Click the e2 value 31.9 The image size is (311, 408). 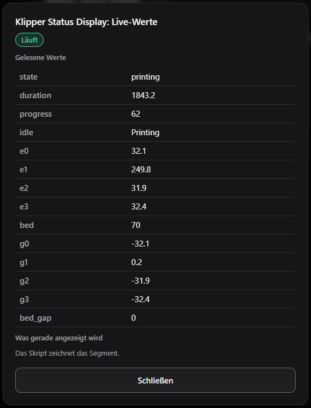coord(139,188)
